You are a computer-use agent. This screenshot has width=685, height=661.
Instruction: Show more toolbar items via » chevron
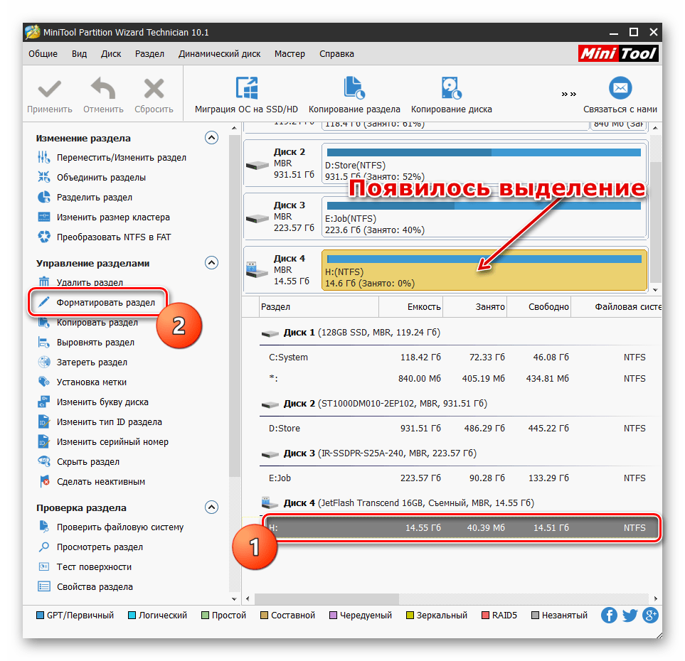click(568, 93)
